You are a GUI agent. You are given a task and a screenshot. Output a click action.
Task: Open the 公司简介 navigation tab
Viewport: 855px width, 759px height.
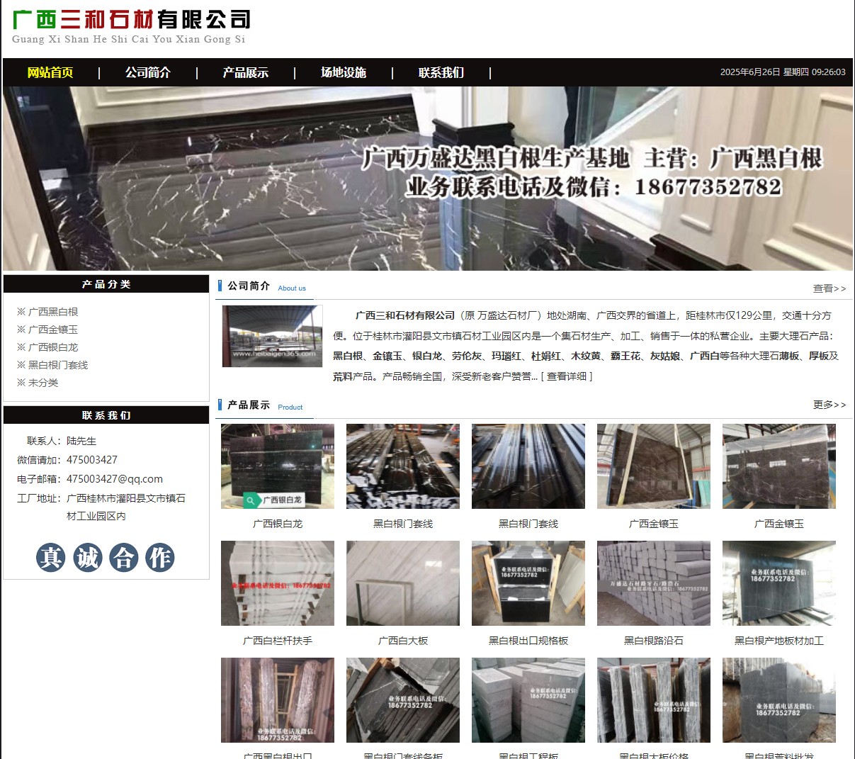(147, 72)
